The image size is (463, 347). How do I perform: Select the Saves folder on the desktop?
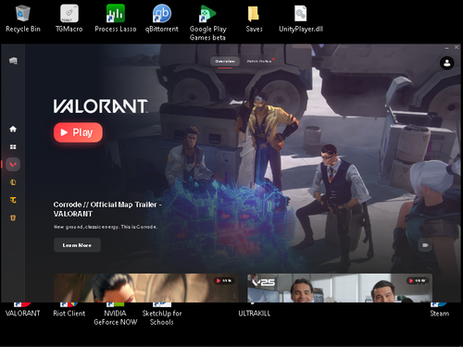pyautogui.click(x=254, y=19)
